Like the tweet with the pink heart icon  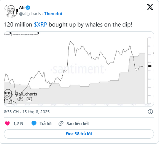coord(7,124)
